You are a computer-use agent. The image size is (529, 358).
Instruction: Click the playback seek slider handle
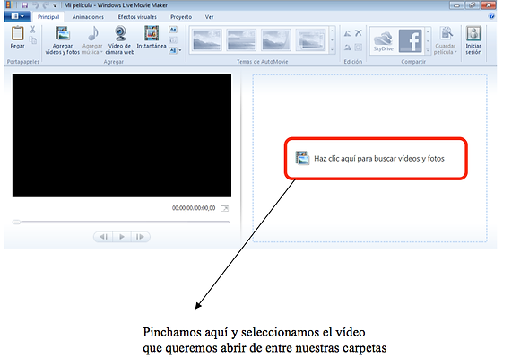(16, 222)
